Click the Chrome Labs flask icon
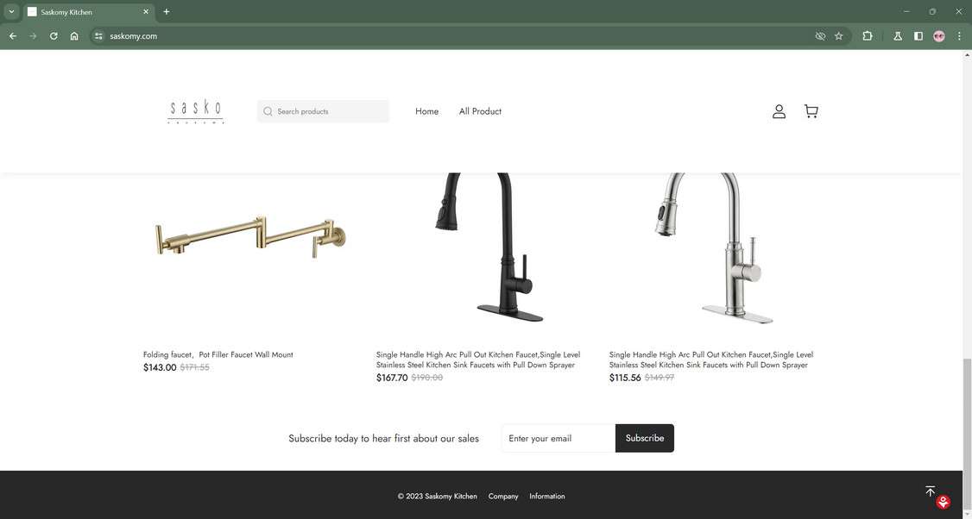The height and width of the screenshot is (519, 972). 897,36
